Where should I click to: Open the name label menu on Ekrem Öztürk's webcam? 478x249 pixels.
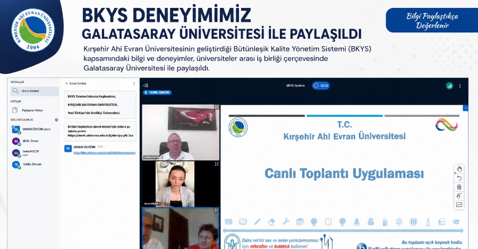coord(153,157)
